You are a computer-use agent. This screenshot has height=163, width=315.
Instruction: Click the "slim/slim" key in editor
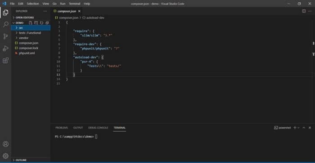tap(90, 35)
